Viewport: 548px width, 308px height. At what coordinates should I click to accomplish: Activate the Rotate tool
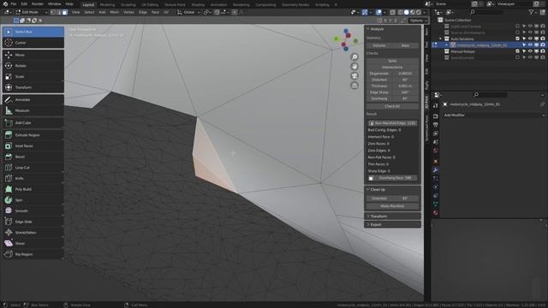33,66
